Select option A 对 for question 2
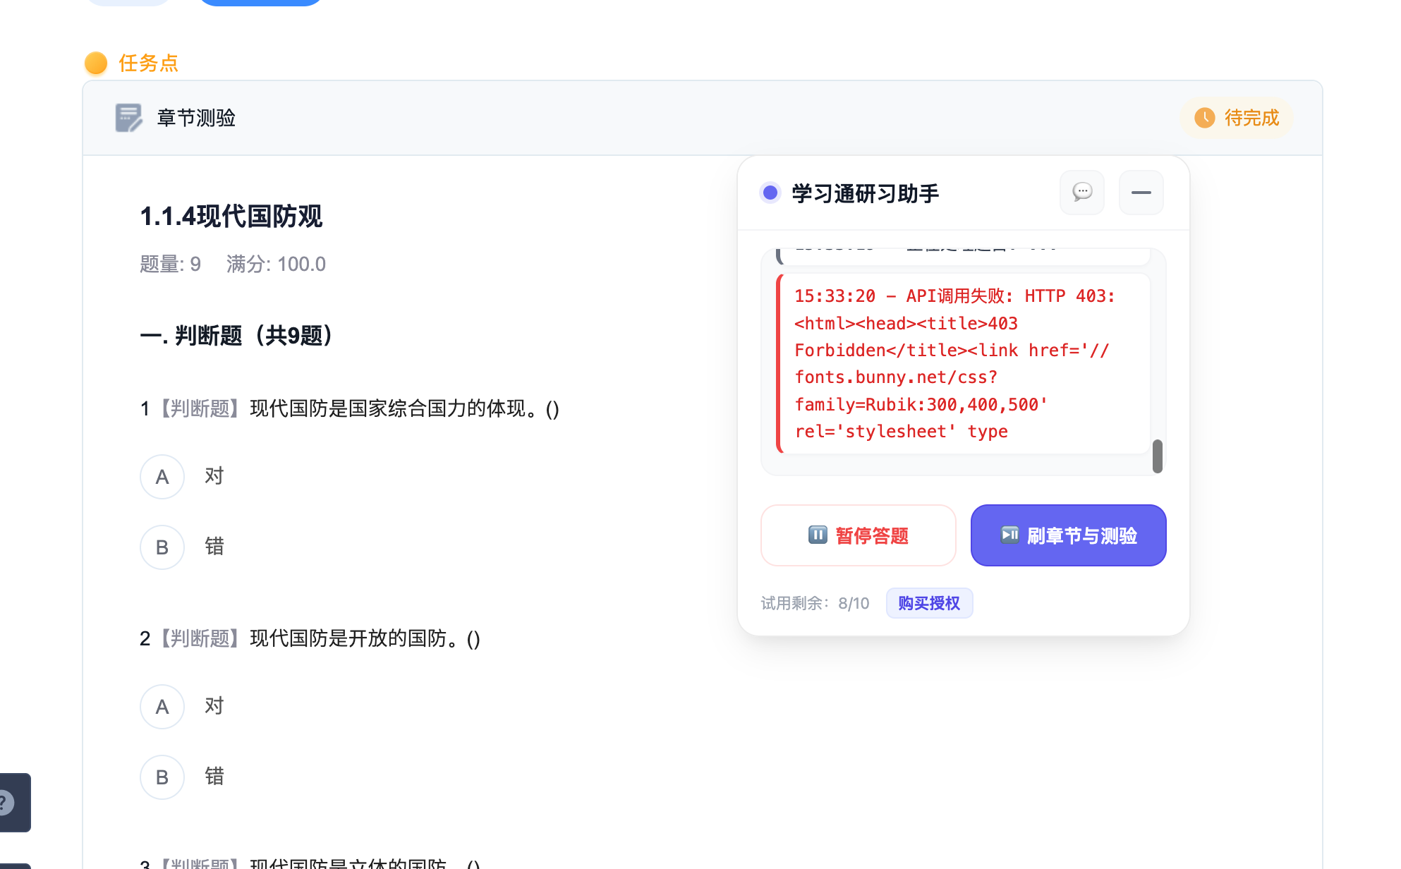 pyautogui.click(x=162, y=707)
